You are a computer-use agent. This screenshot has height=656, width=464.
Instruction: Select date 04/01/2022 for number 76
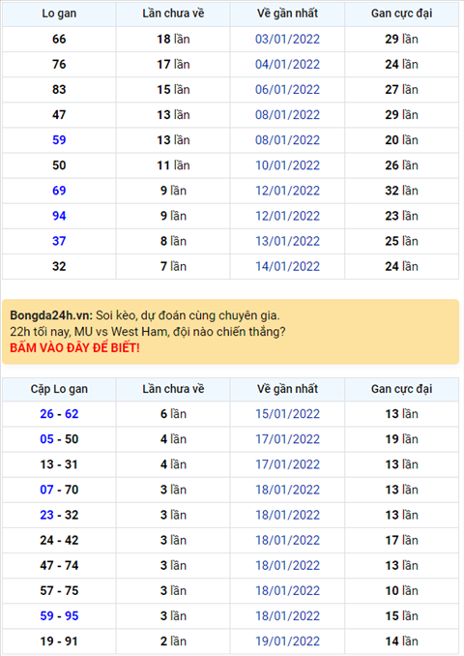tap(288, 65)
